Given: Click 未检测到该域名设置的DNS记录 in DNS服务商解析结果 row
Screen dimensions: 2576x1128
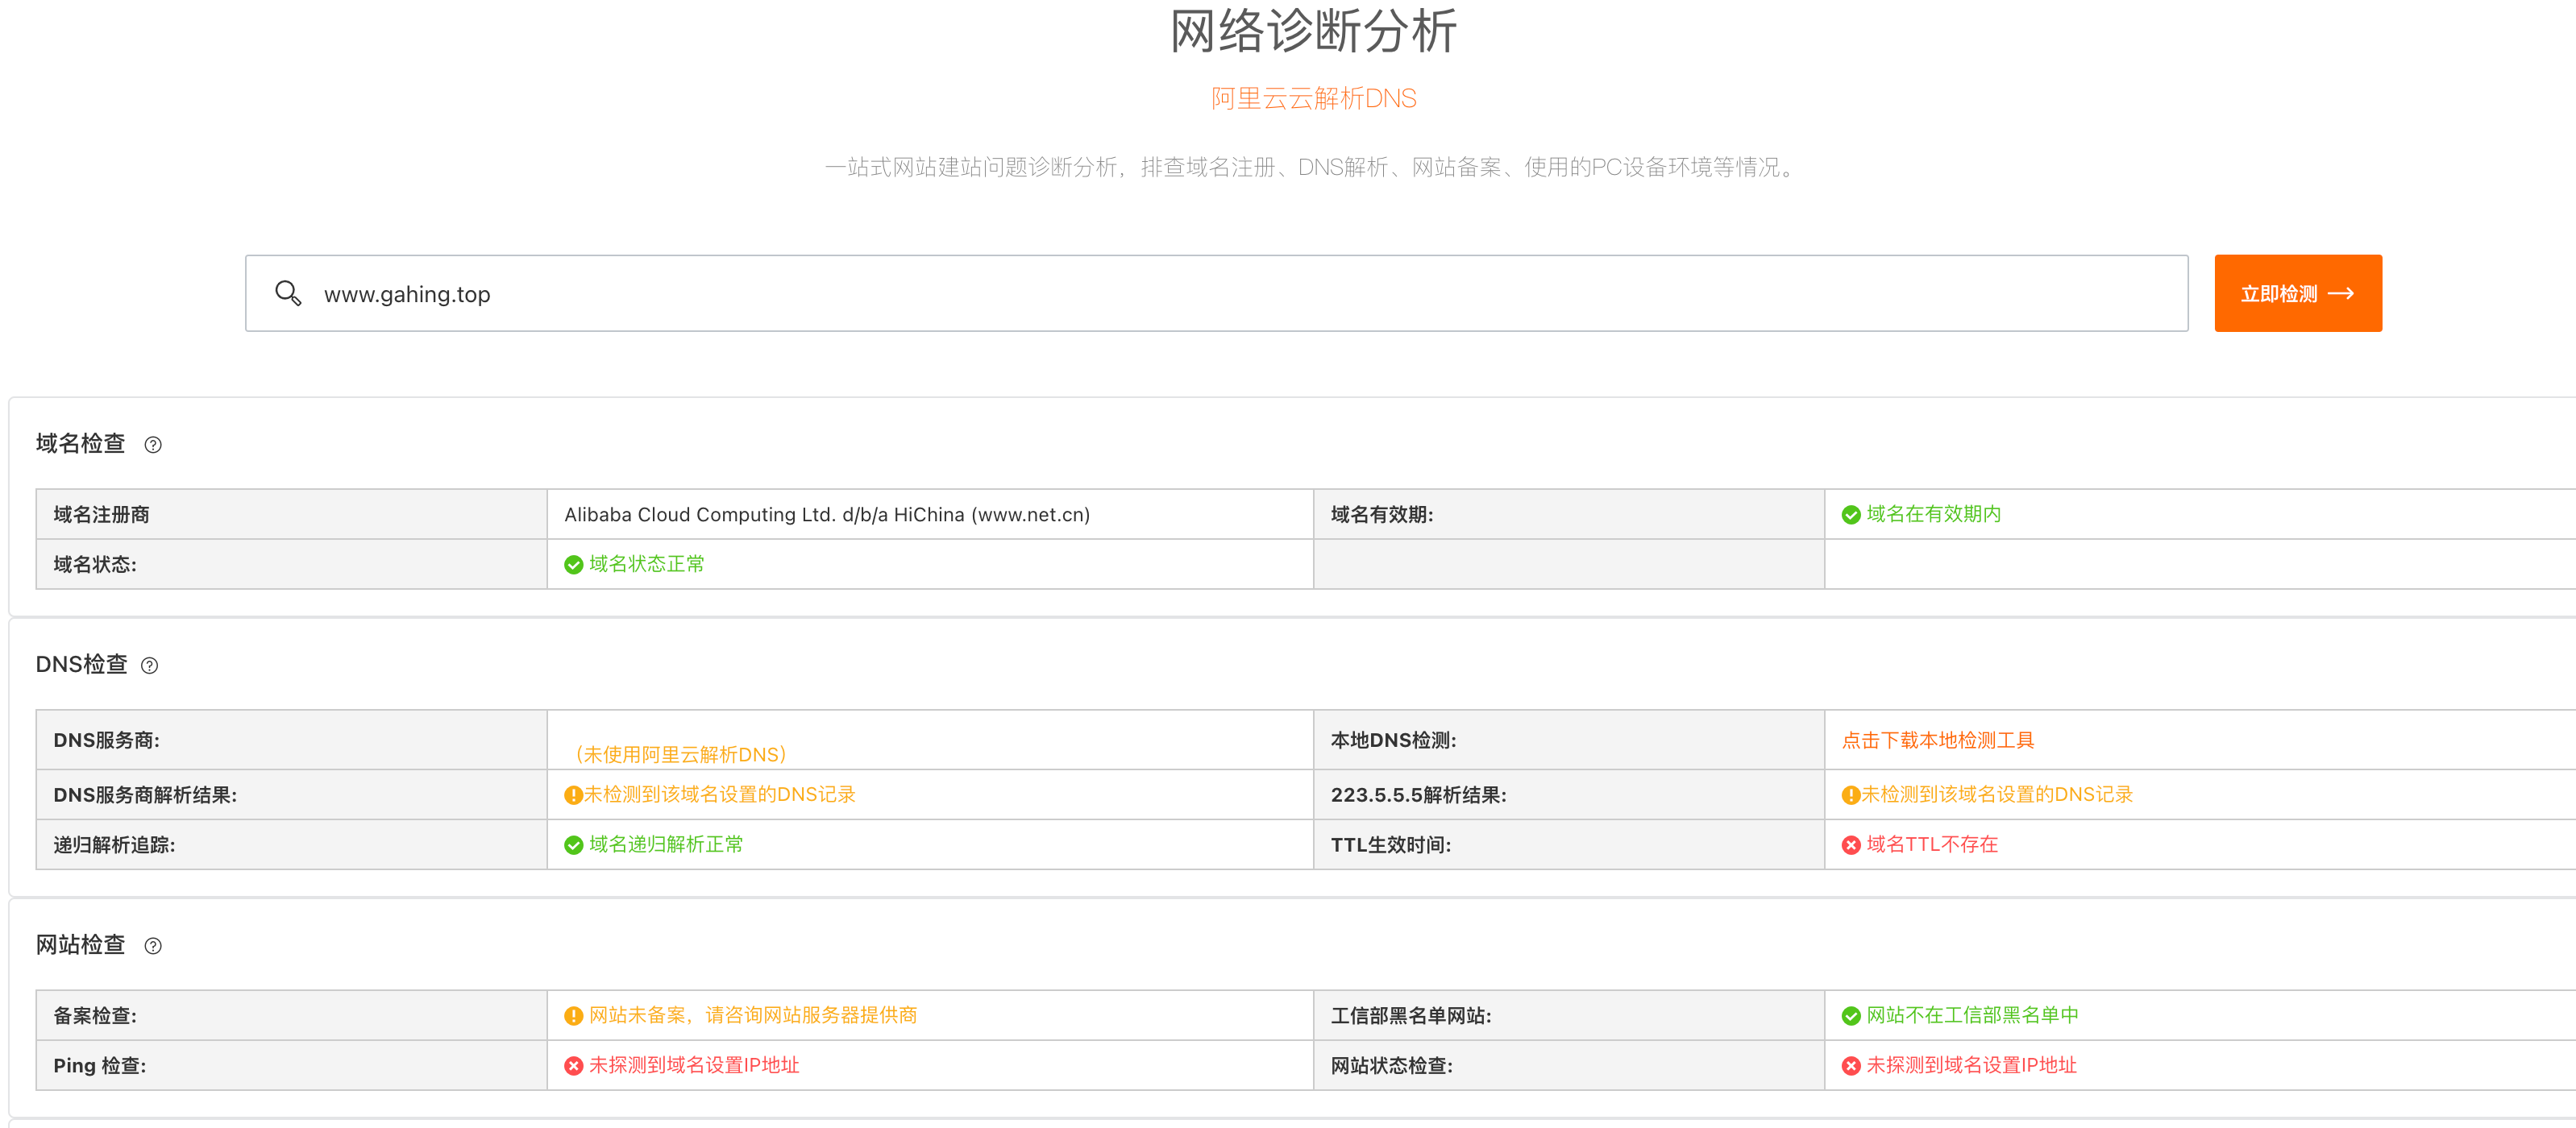Looking at the screenshot, I should 719,794.
